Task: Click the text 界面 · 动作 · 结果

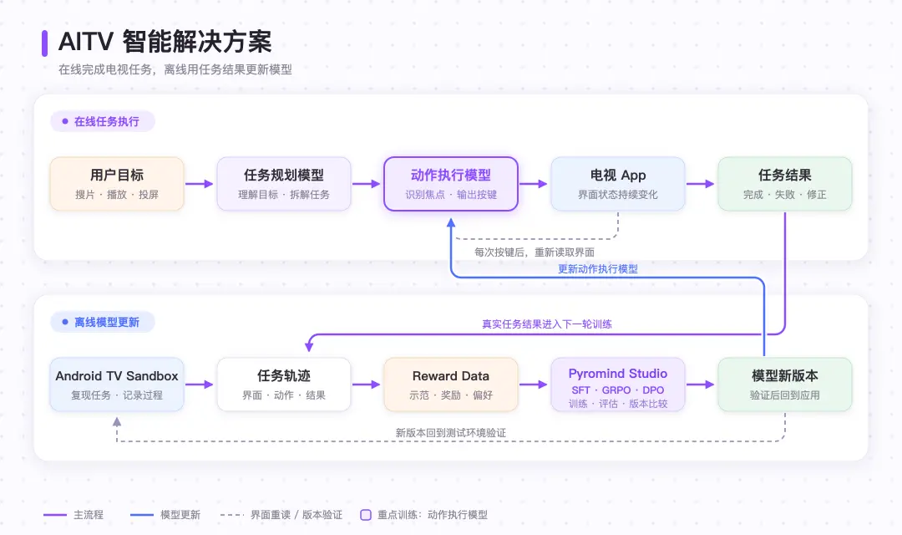Action: coord(284,395)
